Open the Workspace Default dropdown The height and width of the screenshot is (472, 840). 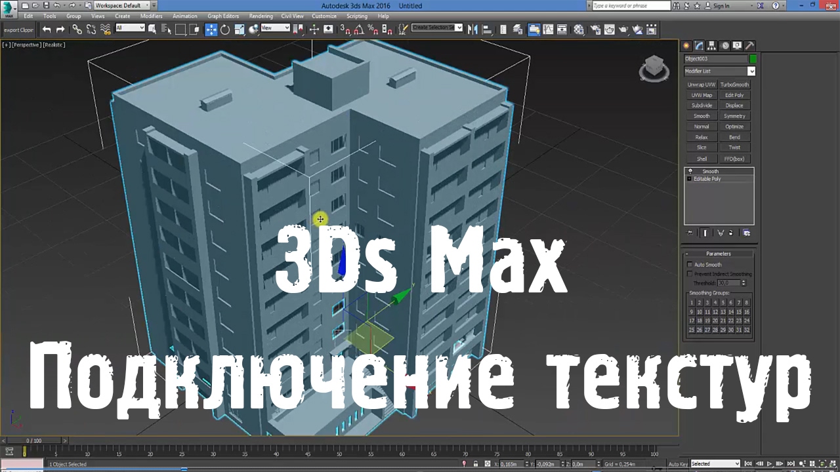(122, 5)
